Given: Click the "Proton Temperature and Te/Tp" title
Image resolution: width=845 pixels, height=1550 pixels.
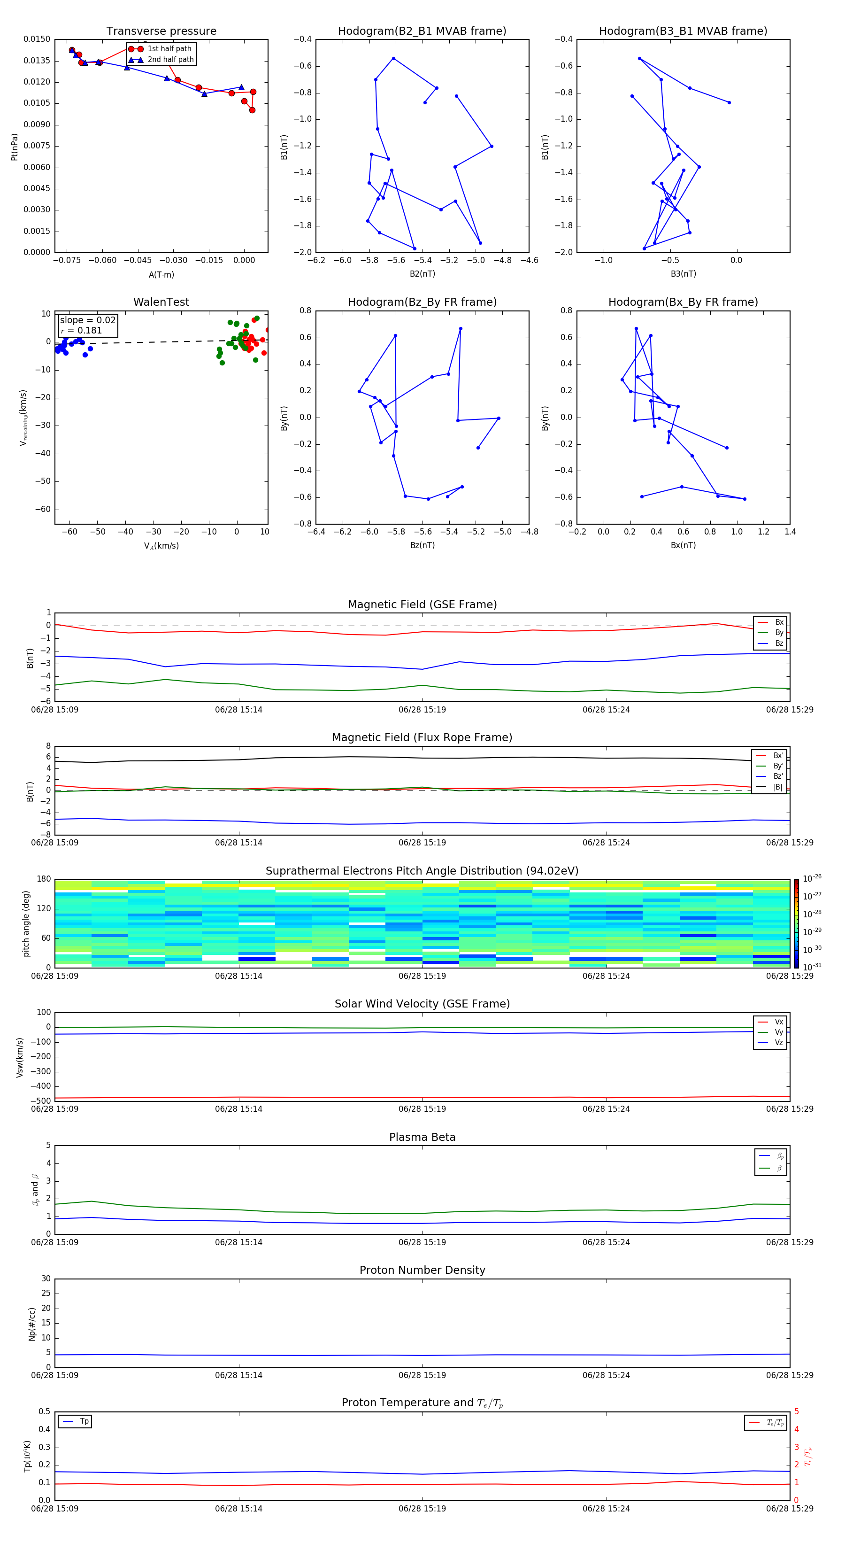Looking at the screenshot, I should coord(422,1403).
